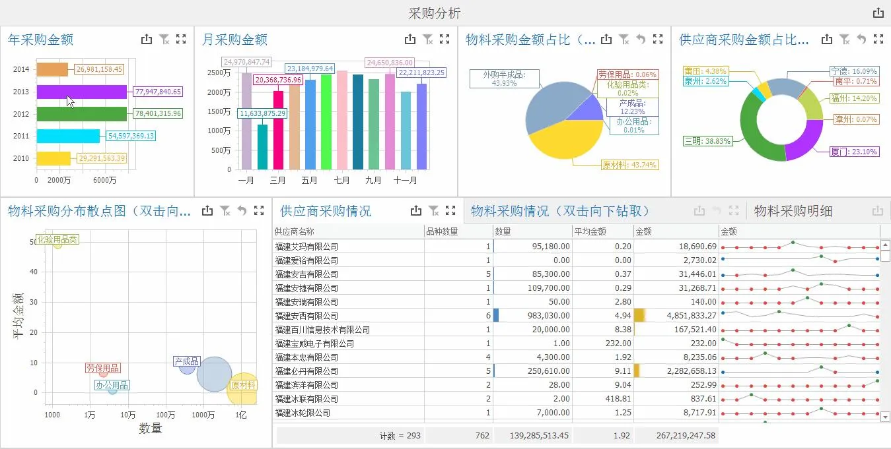Click the export icon in the dashboard title bar
The height and width of the screenshot is (449, 891).
click(878, 13)
